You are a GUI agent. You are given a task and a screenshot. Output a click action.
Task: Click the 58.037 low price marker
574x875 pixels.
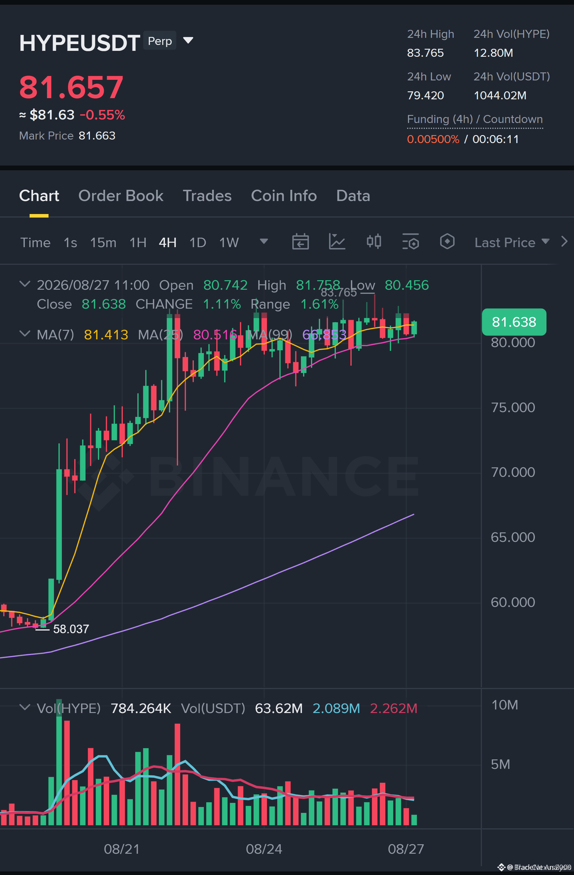click(x=71, y=629)
